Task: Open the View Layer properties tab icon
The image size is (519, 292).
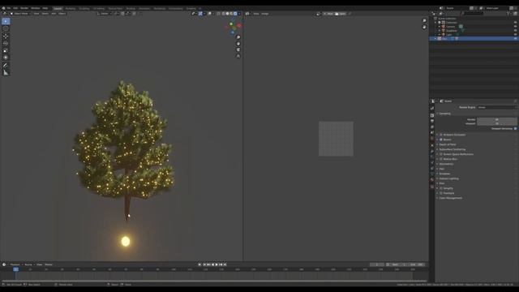Action: point(432,127)
